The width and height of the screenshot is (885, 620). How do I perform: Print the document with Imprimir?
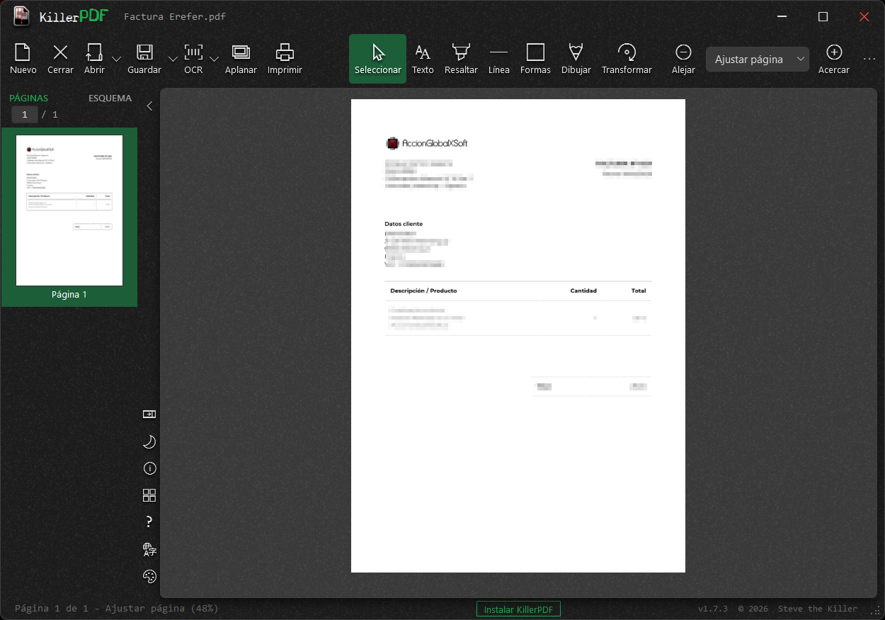(285, 58)
